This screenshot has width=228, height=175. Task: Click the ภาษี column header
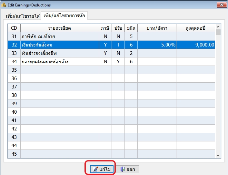[x=105, y=28]
